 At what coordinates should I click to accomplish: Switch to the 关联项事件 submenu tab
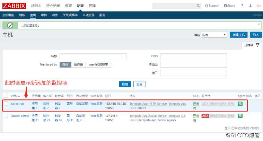coord(70,15)
